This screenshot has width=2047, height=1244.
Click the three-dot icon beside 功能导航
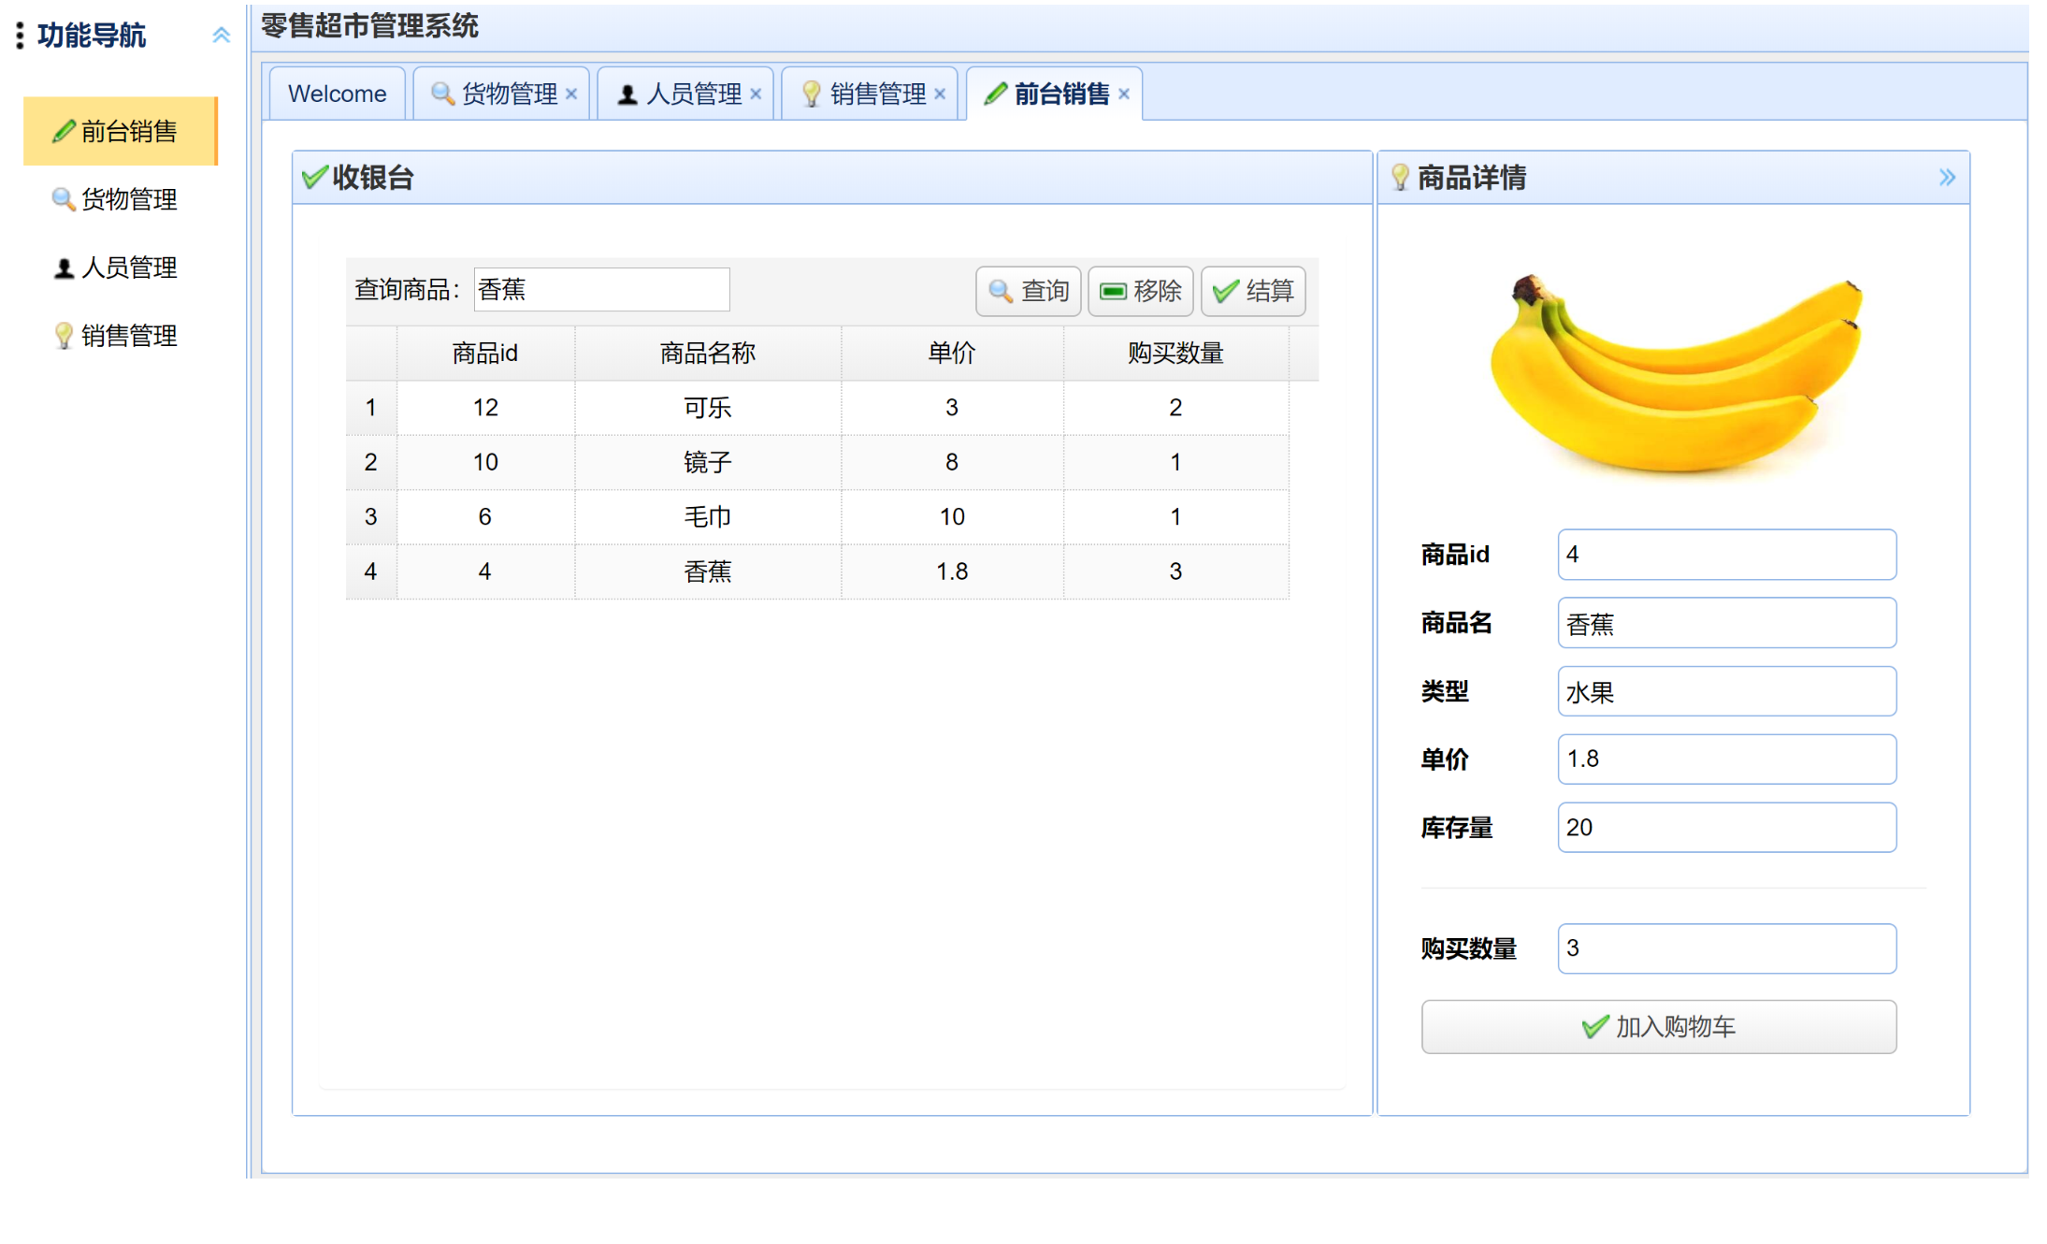[x=20, y=36]
